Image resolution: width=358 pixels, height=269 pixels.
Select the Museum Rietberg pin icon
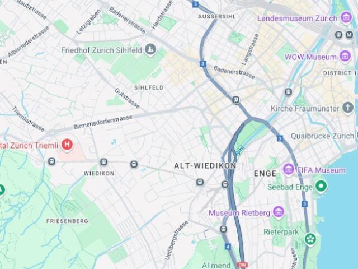tap(279, 212)
